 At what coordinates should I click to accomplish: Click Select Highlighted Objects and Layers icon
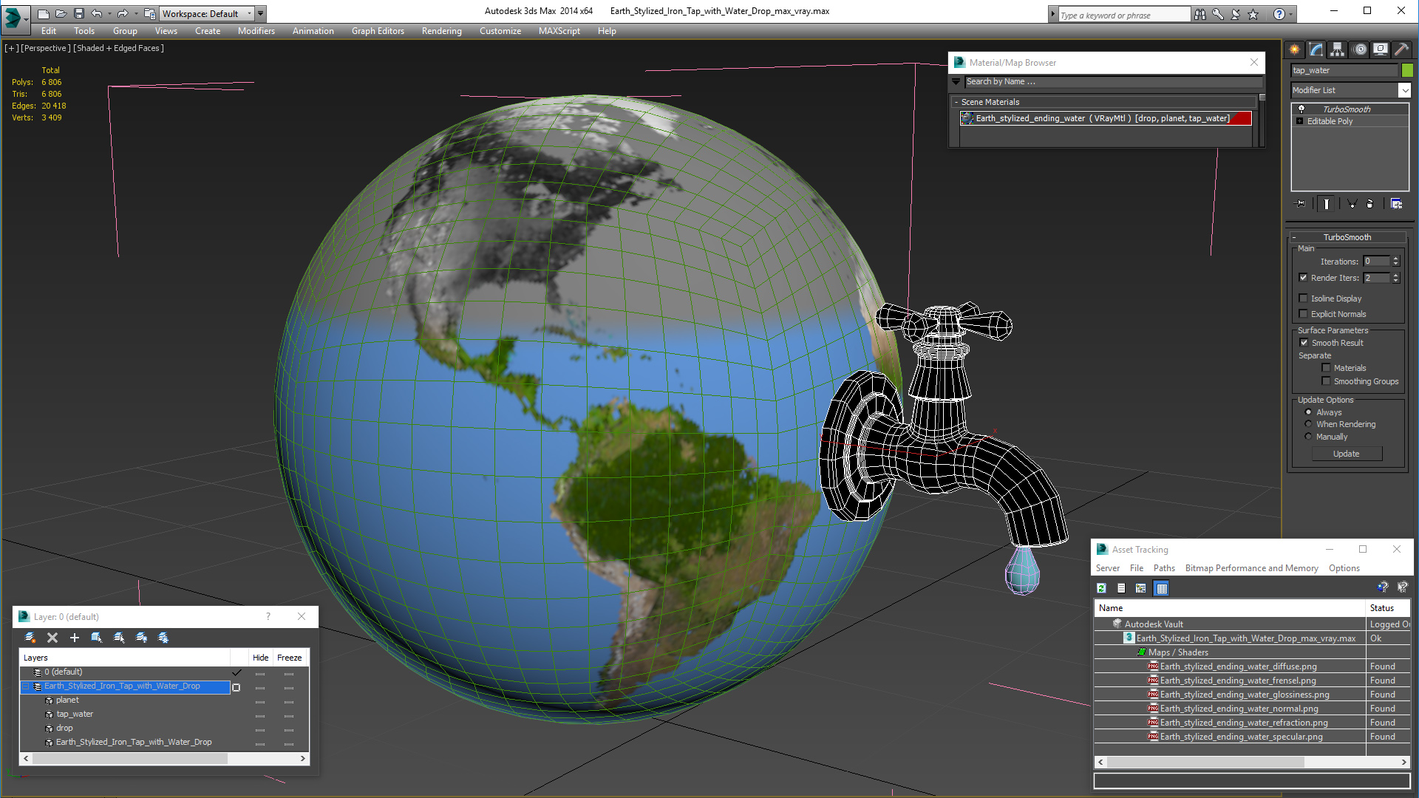point(97,638)
